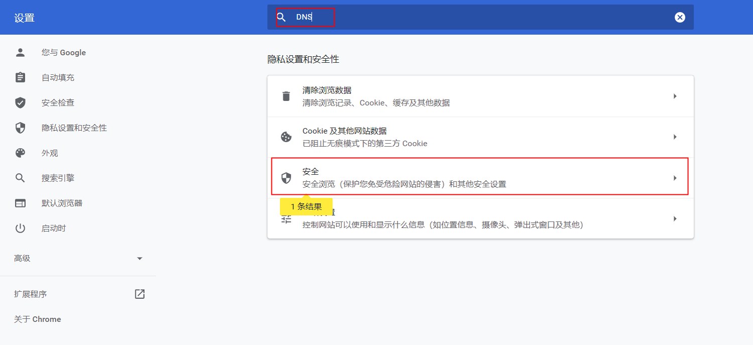Viewport: 753px width, 345px height.
Task: Open 清除浏览数据 using its right arrow
Action: click(675, 96)
